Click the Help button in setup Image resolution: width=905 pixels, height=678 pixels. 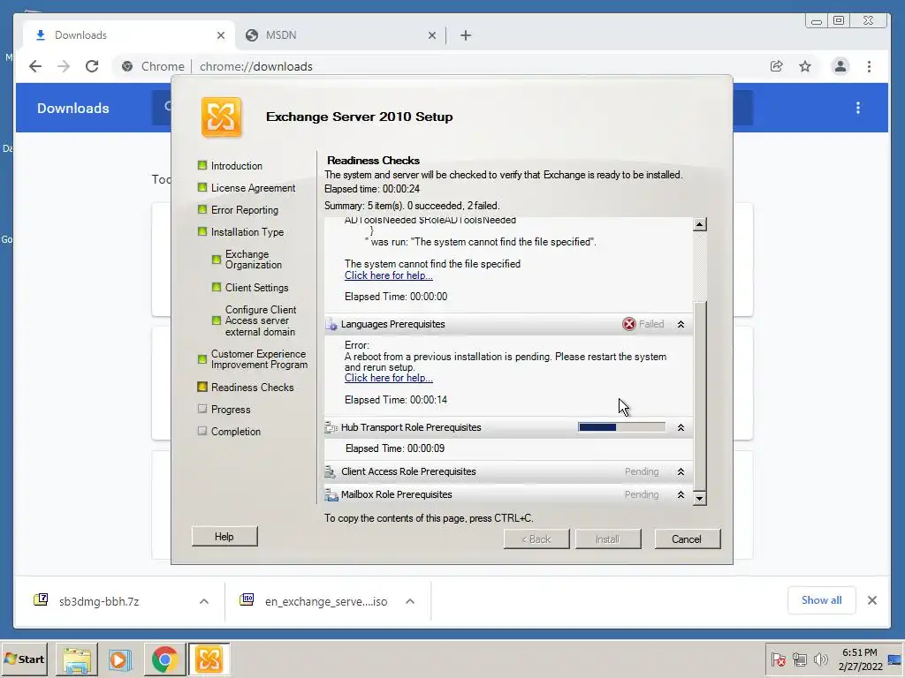click(x=224, y=537)
